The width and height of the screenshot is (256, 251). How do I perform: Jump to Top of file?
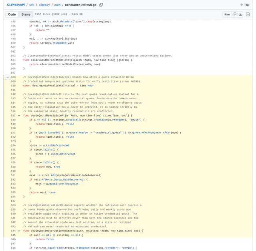[244, 5]
